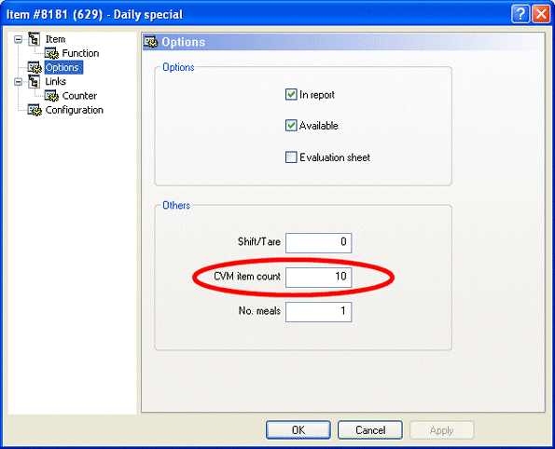Click the Function gear icon

pos(51,53)
